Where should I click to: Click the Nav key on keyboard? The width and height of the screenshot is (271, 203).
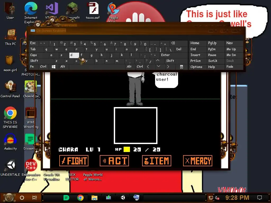click(x=234, y=43)
